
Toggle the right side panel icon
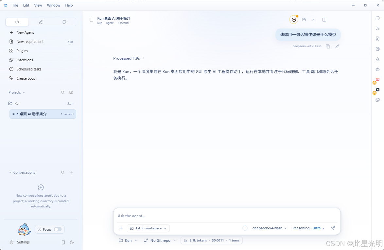pyautogui.click(x=324, y=20)
